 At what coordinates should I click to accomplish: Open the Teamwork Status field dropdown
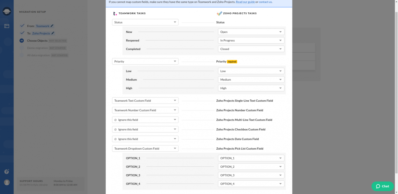point(145,22)
